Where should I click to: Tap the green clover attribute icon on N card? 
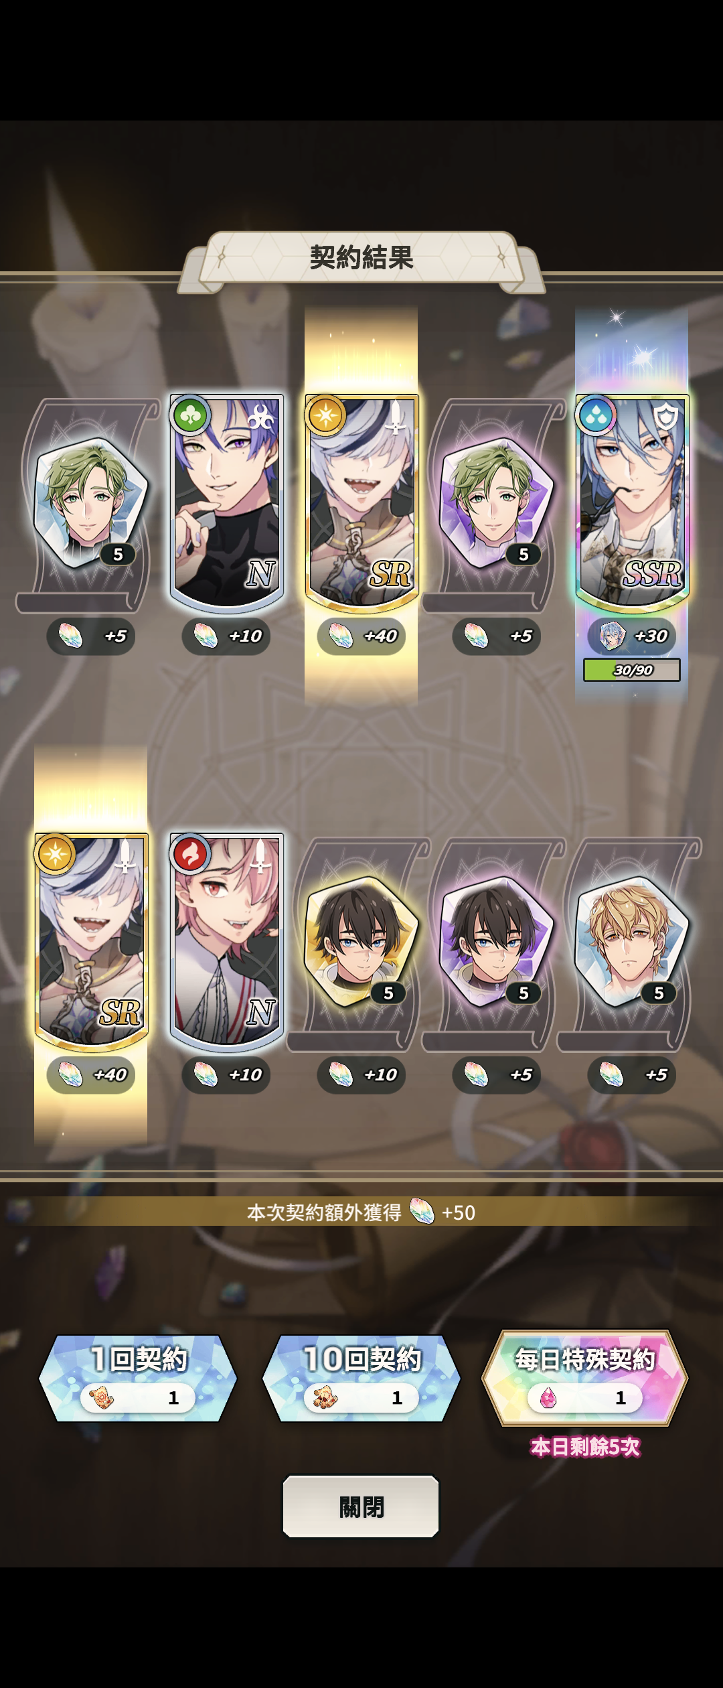coord(190,416)
